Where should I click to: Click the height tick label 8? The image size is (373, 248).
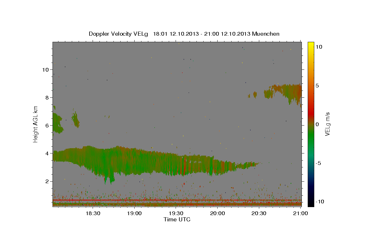coord(47,98)
